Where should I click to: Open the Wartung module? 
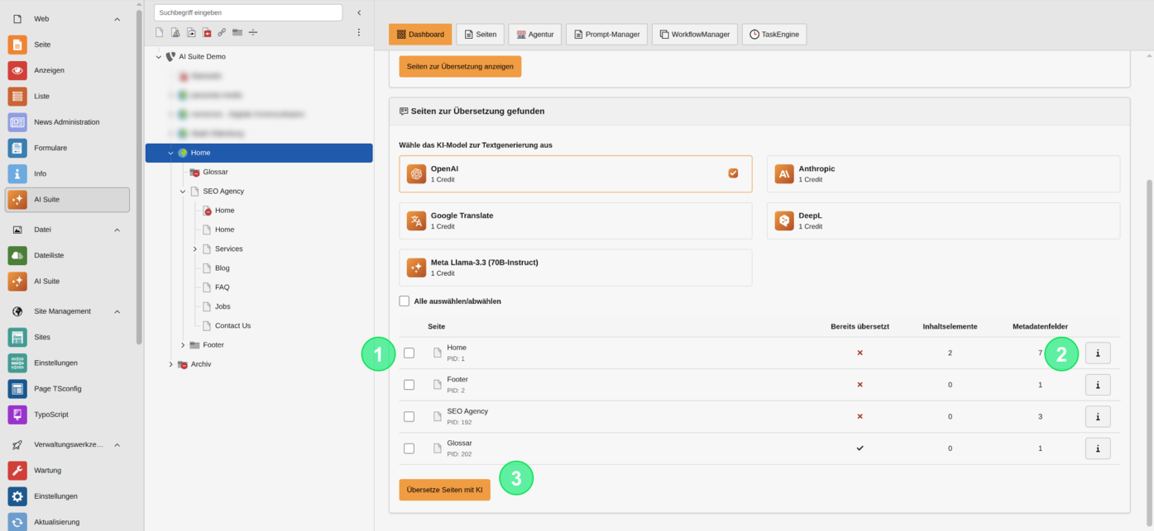pyautogui.click(x=67, y=471)
